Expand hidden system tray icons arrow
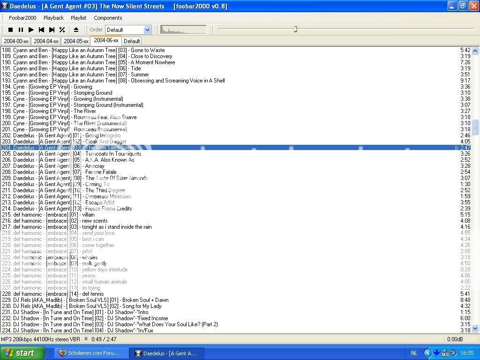This screenshot has height=360, width=480. click(x=427, y=353)
